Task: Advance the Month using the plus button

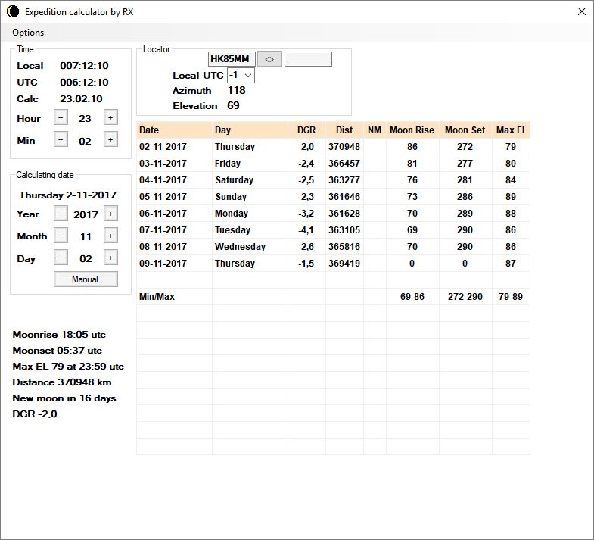Action: coord(110,236)
